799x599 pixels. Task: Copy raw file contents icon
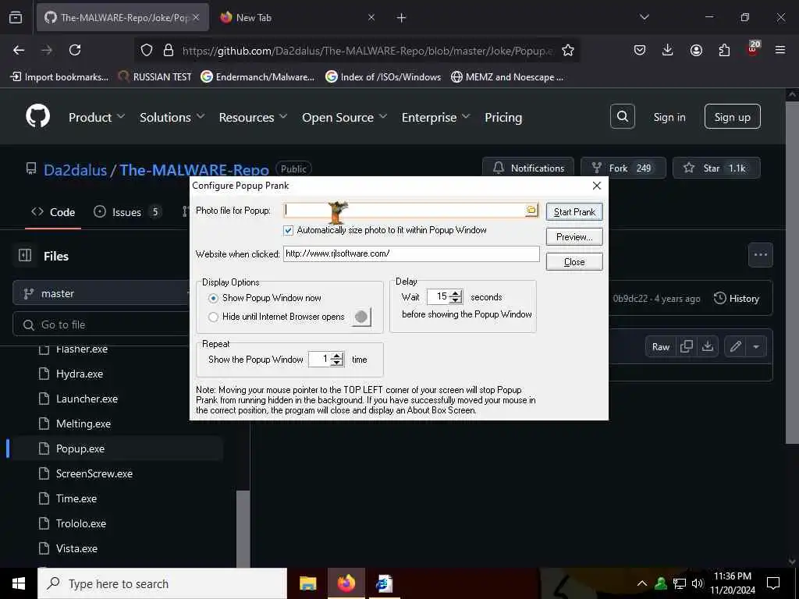pyautogui.click(x=687, y=346)
